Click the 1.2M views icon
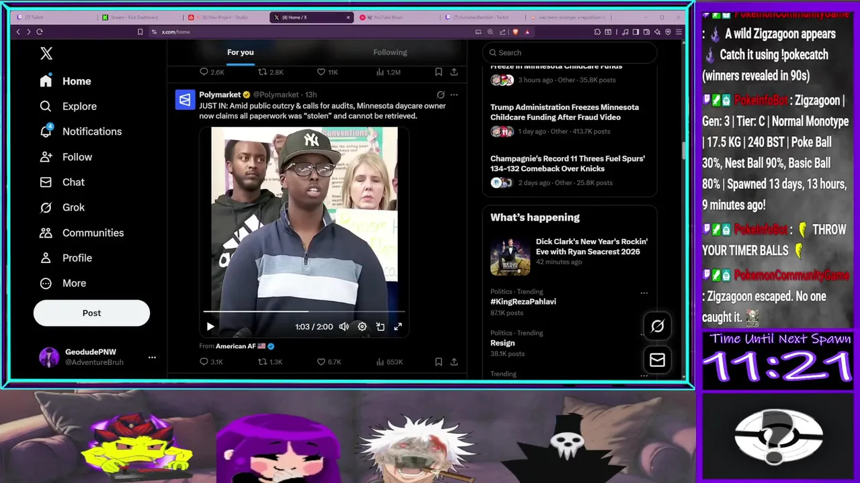Screen dimensions: 860x483 tap(380, 72)
